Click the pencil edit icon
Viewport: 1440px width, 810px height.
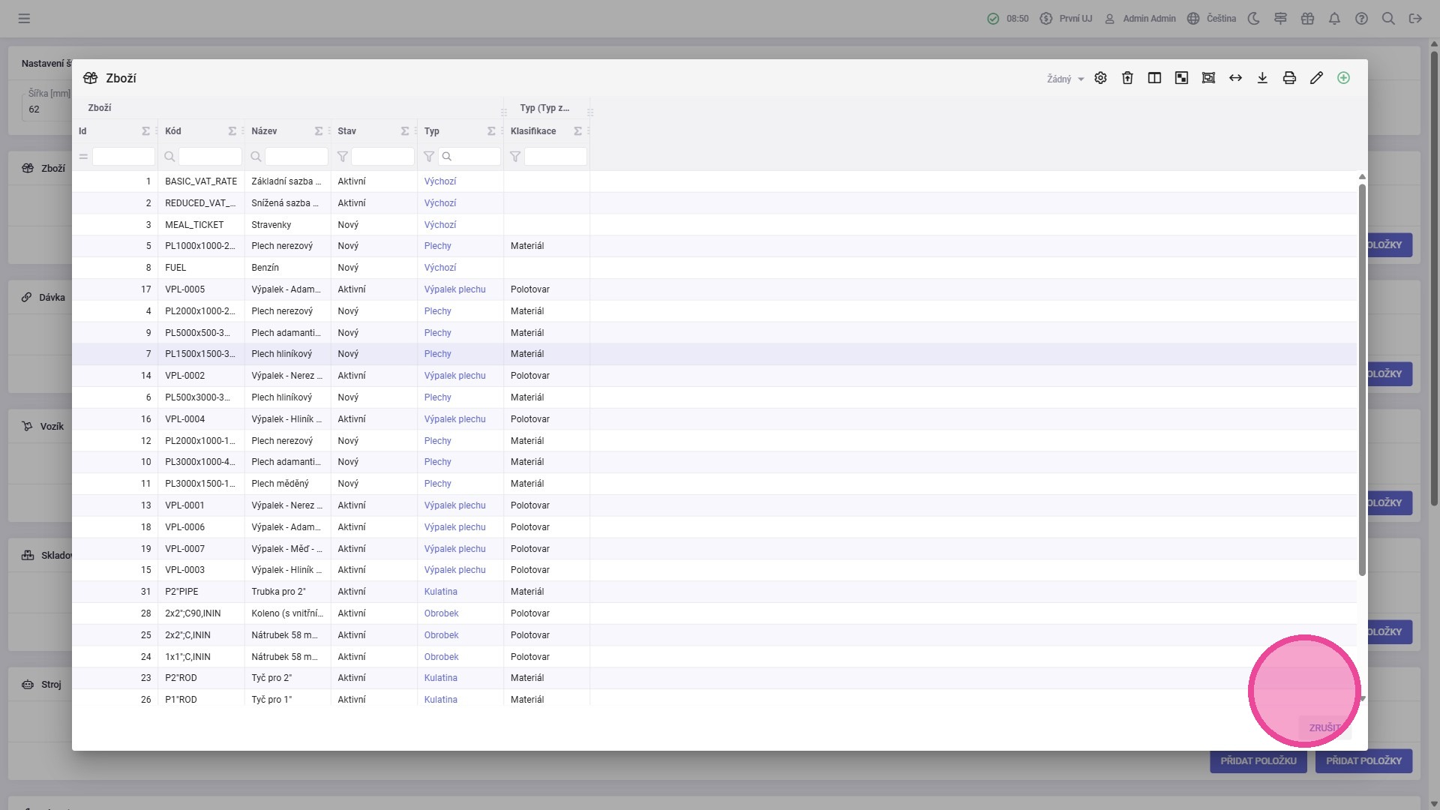(1316, 78)
